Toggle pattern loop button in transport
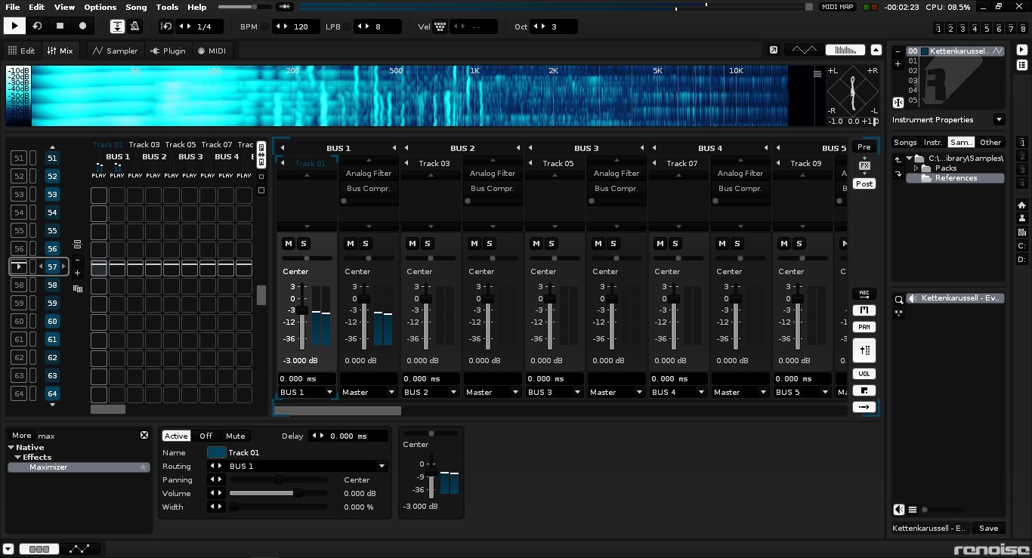1032x558 pixels. (x=37, y=26)
